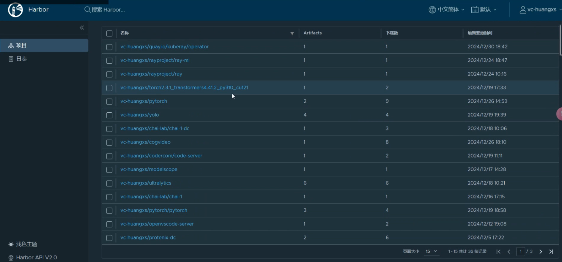The width and height of the screenshot is (562, 262).
Task: Tick checkbox for vc-huangxs/yolo row
Action: [x=109, y=115]
